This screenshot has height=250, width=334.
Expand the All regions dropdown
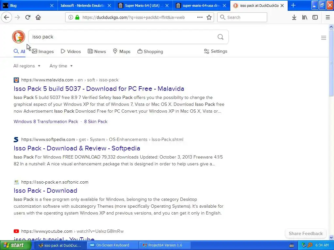tap(27, 66)
